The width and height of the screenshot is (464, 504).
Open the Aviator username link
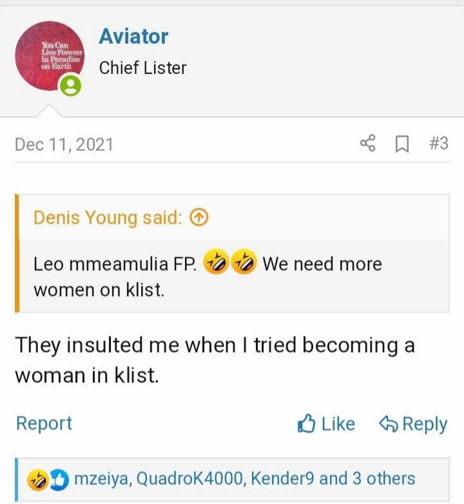click(x=133, y=37)
